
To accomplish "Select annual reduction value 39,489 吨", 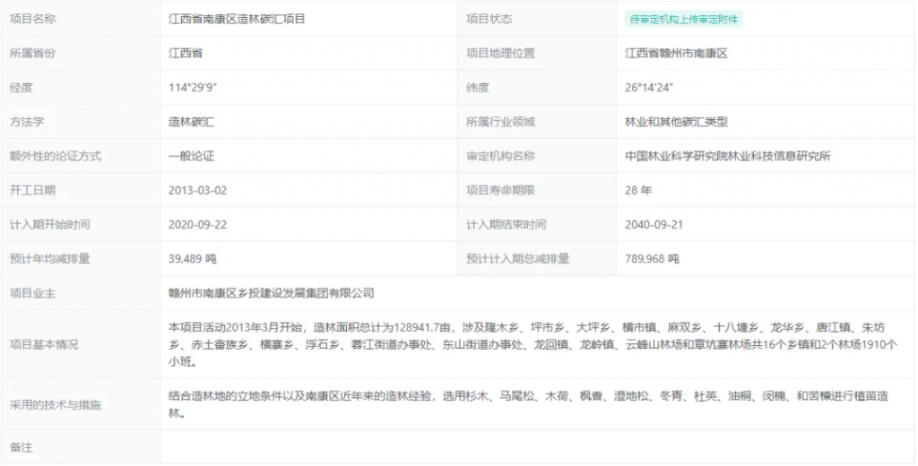I will tap(193, 259).
